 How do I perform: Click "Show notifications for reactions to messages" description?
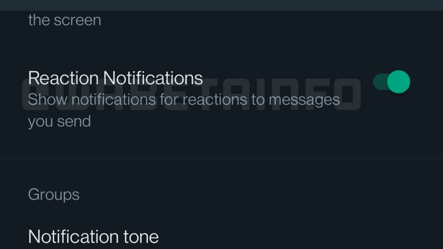(x=184, y=100)
